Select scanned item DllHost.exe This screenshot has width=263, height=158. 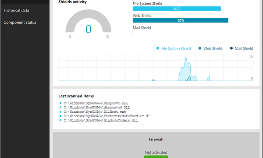tap(95, 111)
